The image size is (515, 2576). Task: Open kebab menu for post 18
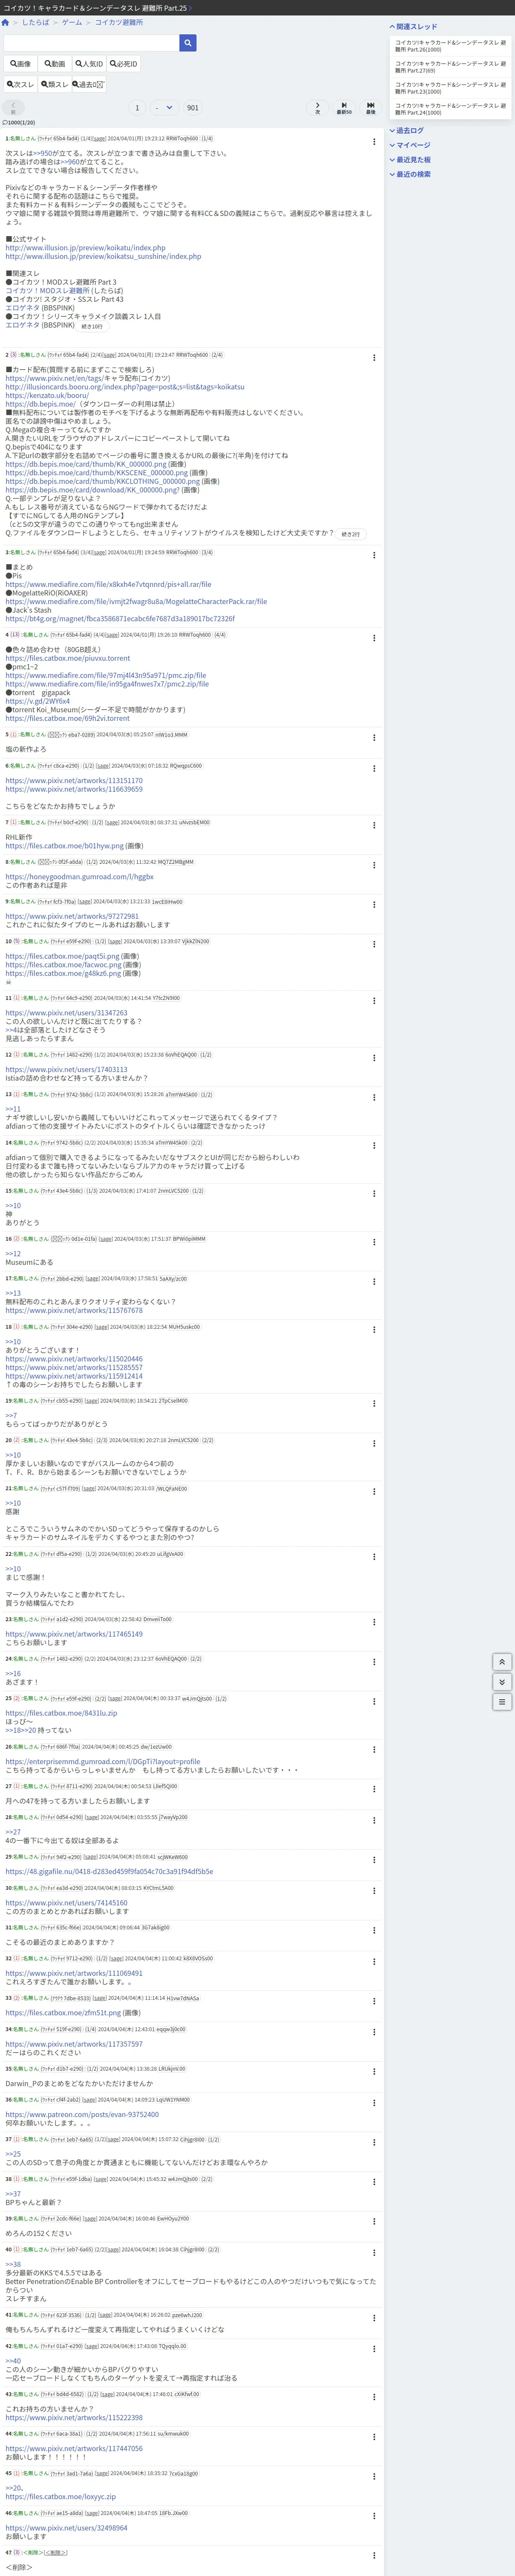click(x=374, y=1331)
